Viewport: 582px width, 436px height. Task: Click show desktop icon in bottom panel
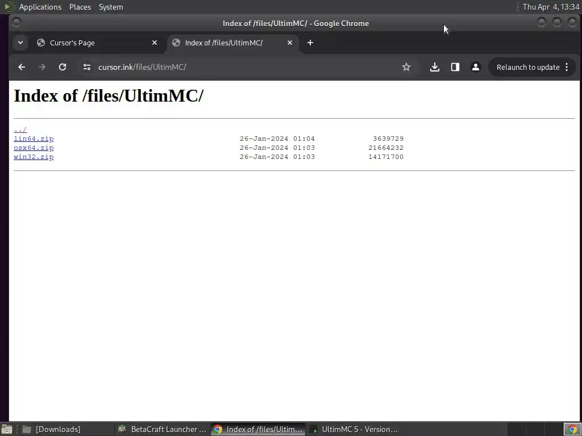tap(6, 429)
